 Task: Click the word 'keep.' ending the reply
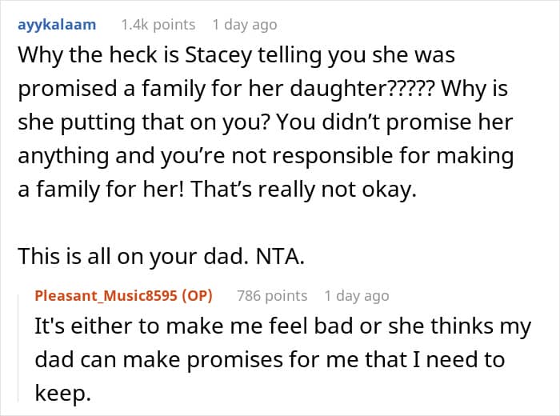pos(63,393)
